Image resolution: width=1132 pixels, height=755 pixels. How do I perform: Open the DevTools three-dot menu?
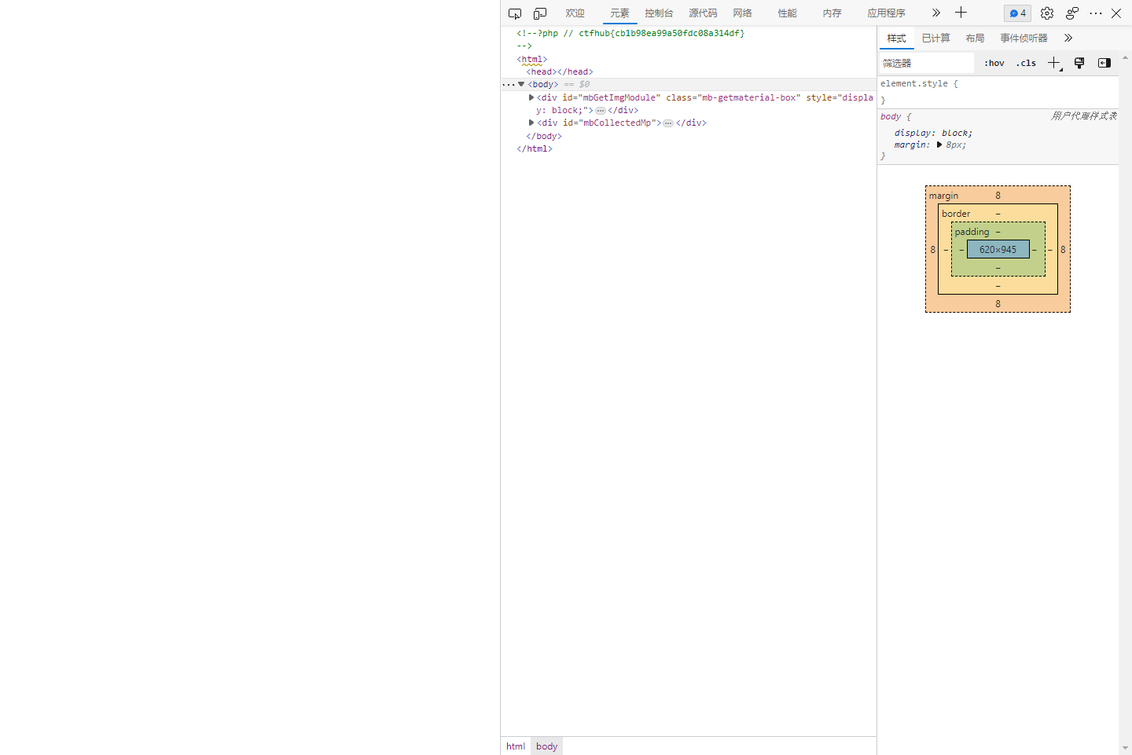pos(1096,13)
